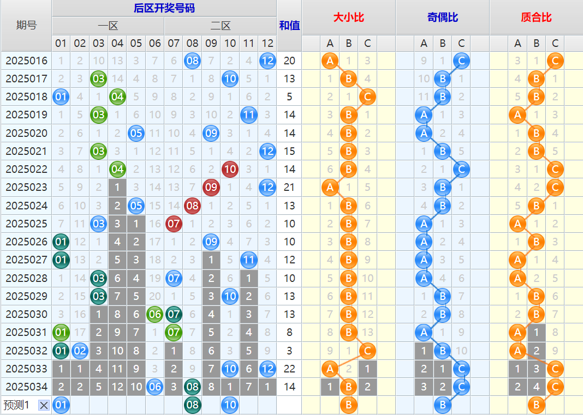The height and width of the screenshot is (415, 583).
Task: Select the 大小比 B ball in the 预测1 row
Action: click(x=348, y=405)
